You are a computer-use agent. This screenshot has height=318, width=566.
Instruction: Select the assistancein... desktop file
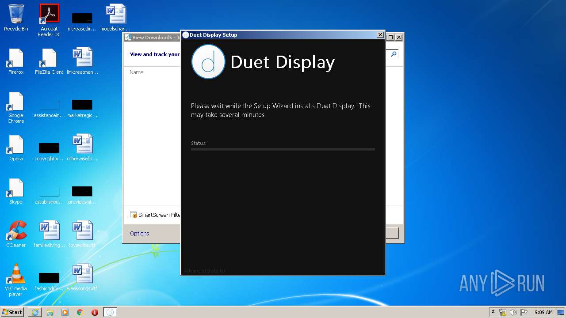click(x=49, y=109)
